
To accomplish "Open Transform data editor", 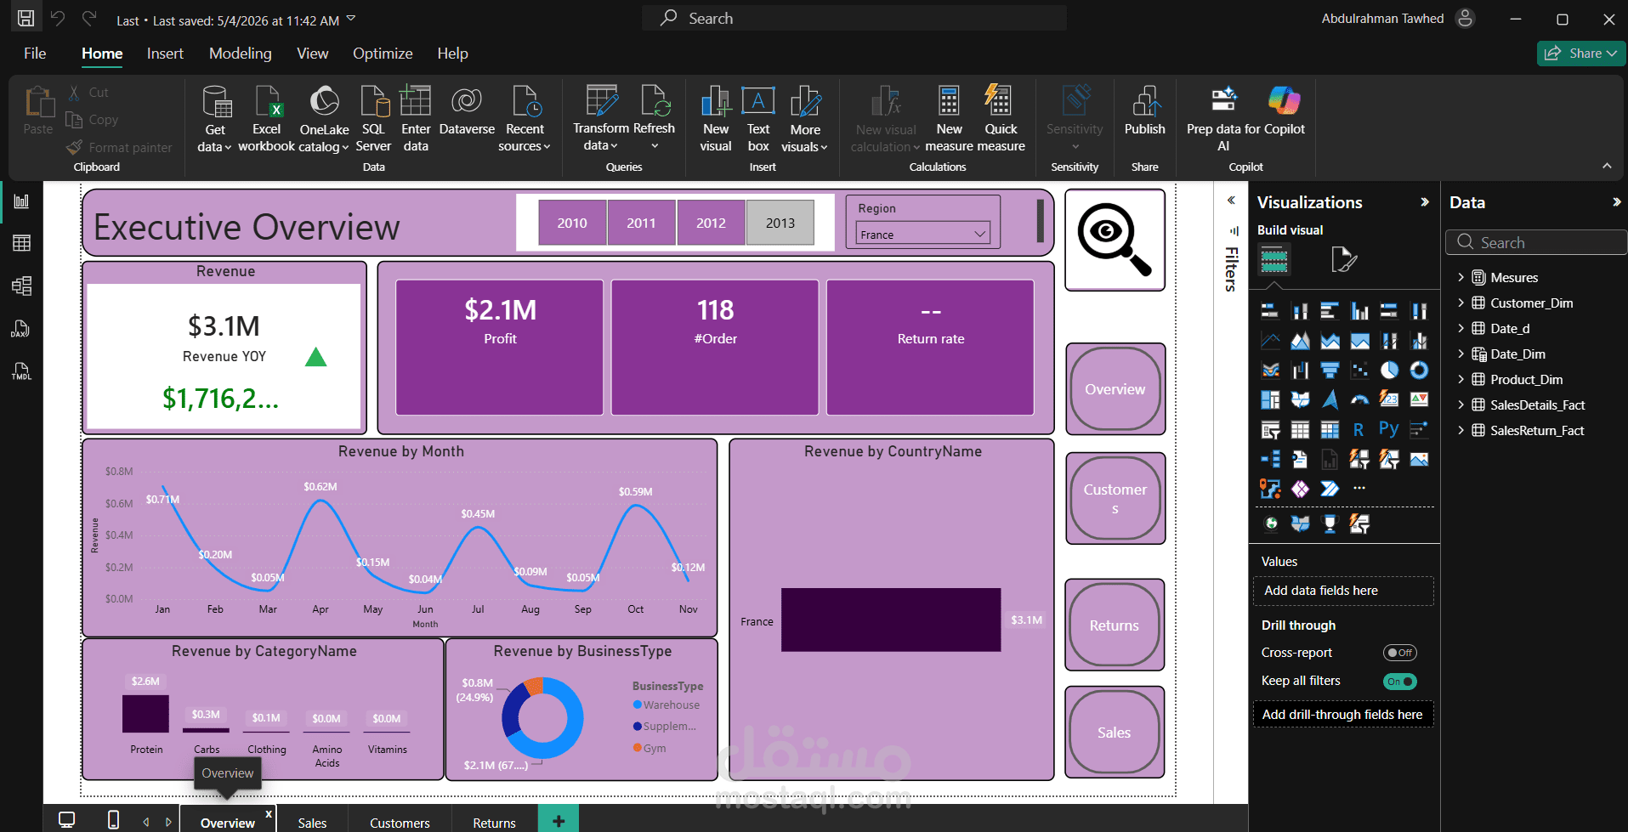I will (601, 119).
